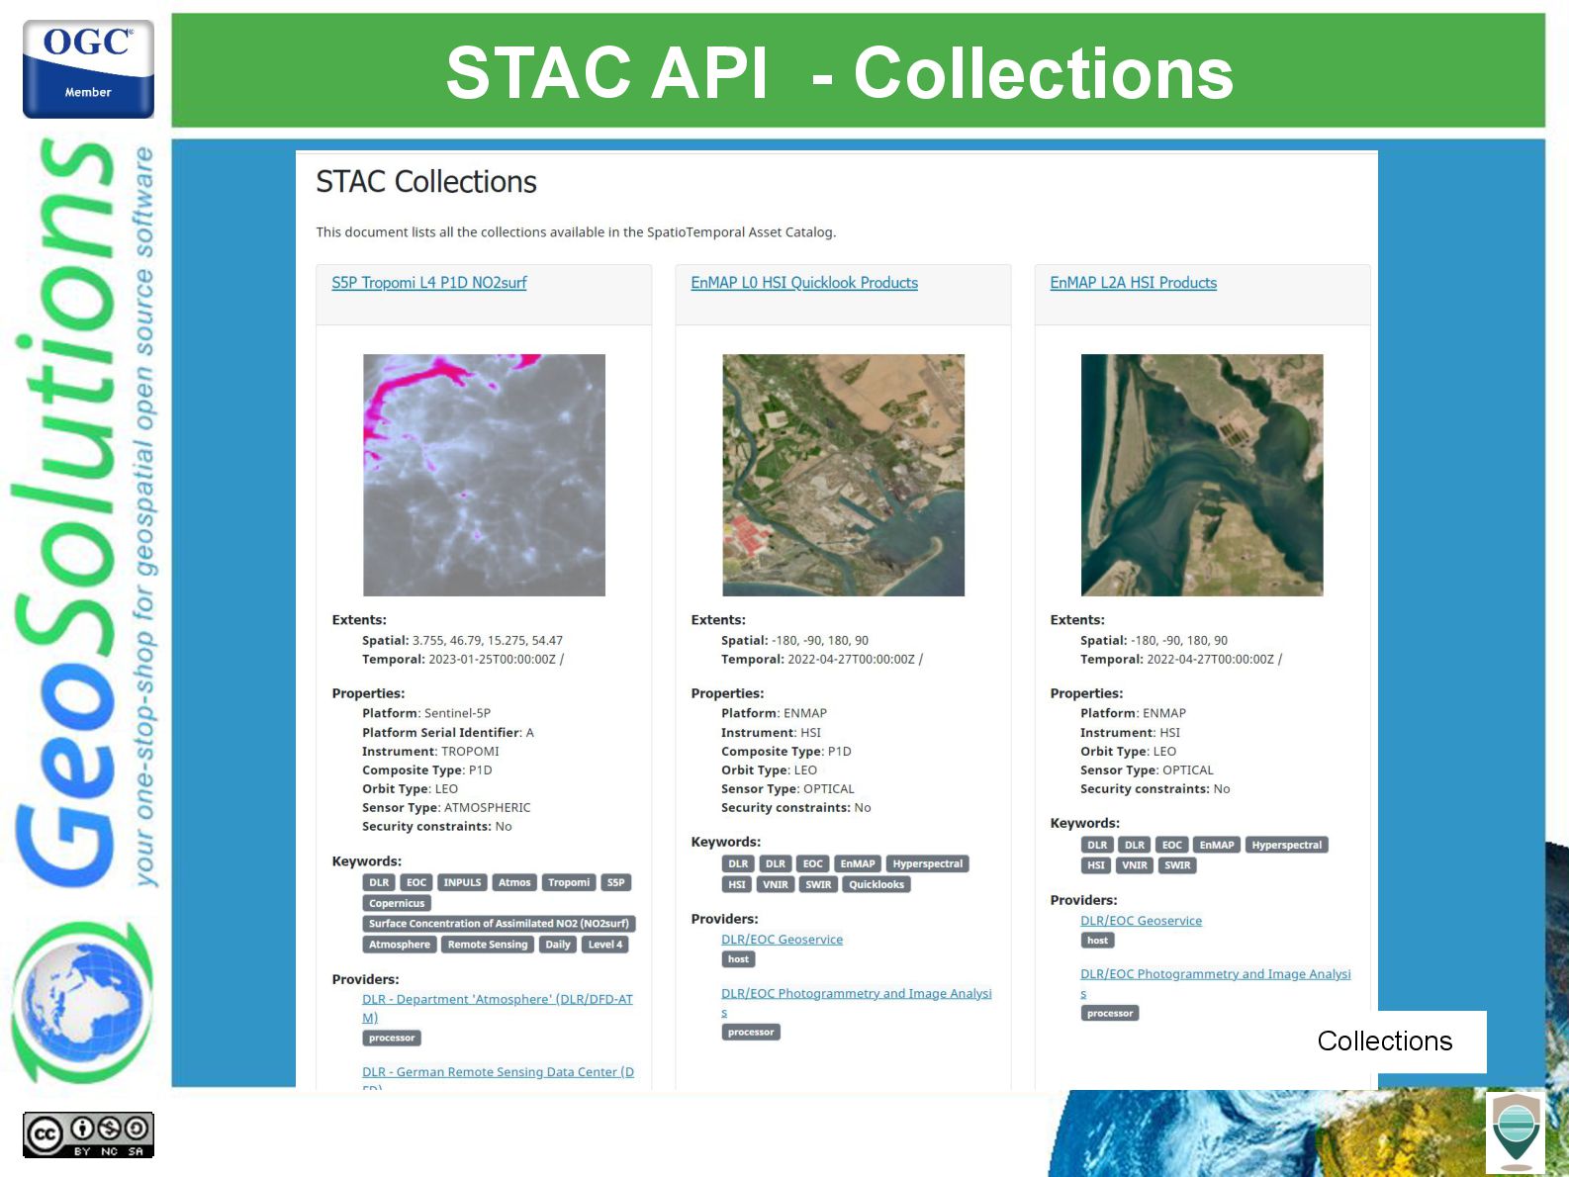The height and width of the screenshot is (1177, 1569).
Task: Click the processor badge in EnMAP L0 card
Action: tap(751, 1032)
